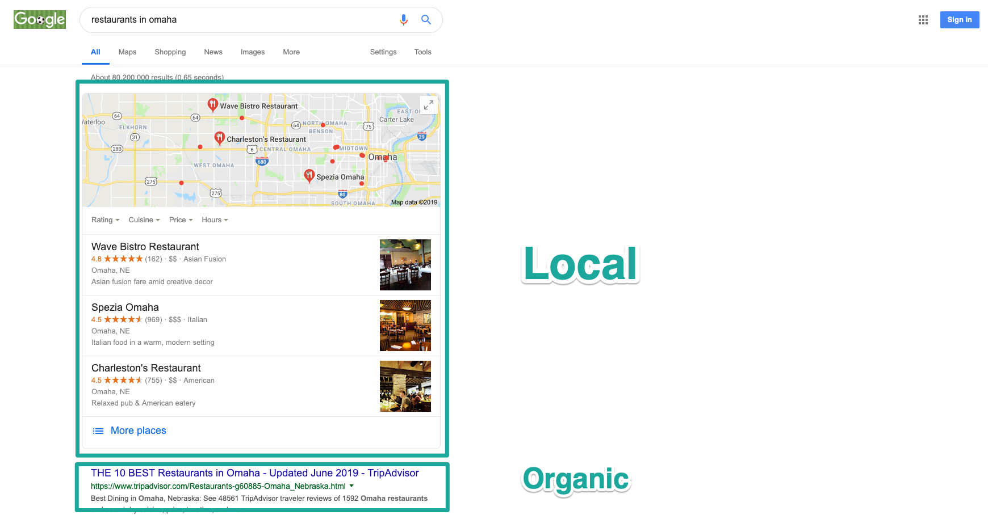Click the Spezia Omaha 4.5 star rating
The height and width of the screenshot is (515, 988).
coord(117,320)
